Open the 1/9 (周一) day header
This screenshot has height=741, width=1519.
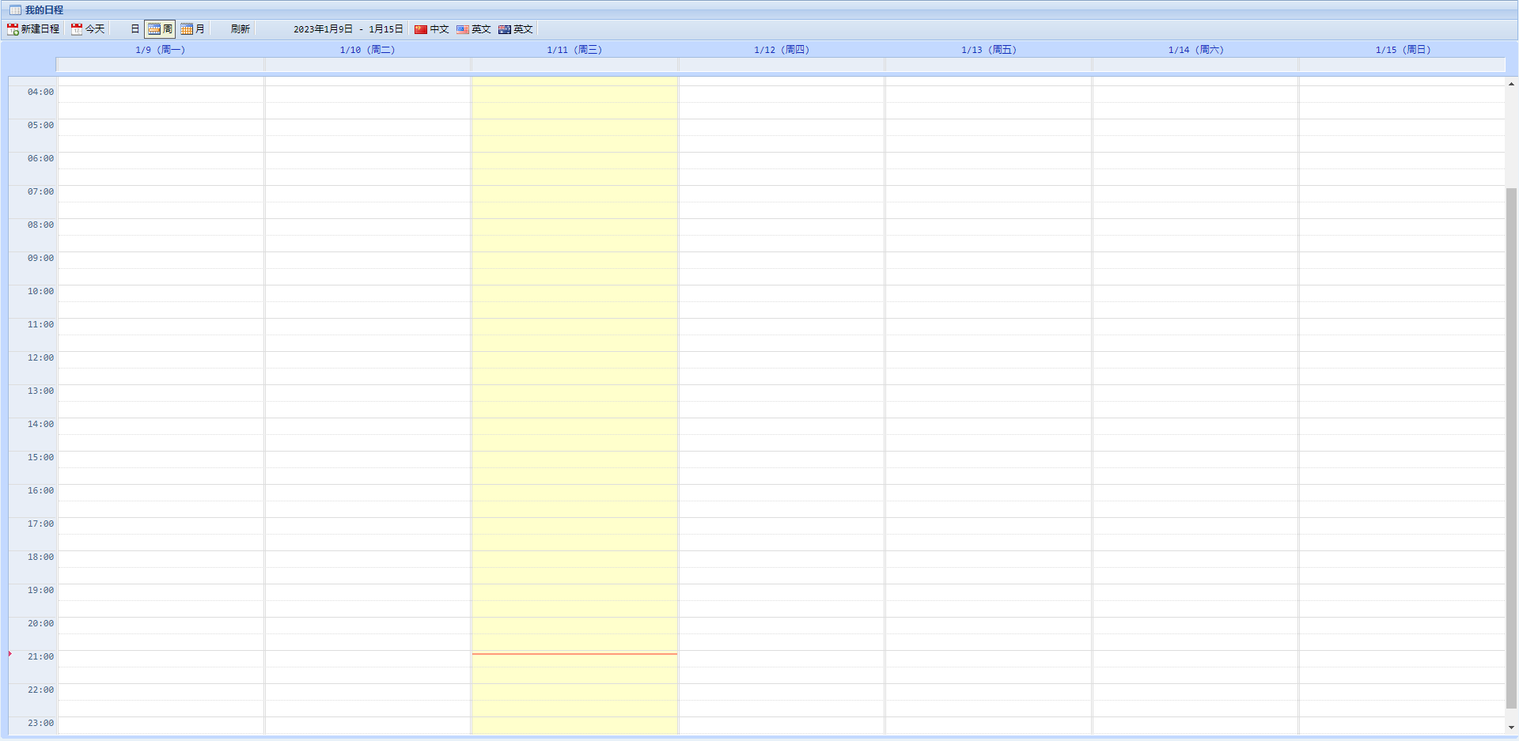point(161,50)
